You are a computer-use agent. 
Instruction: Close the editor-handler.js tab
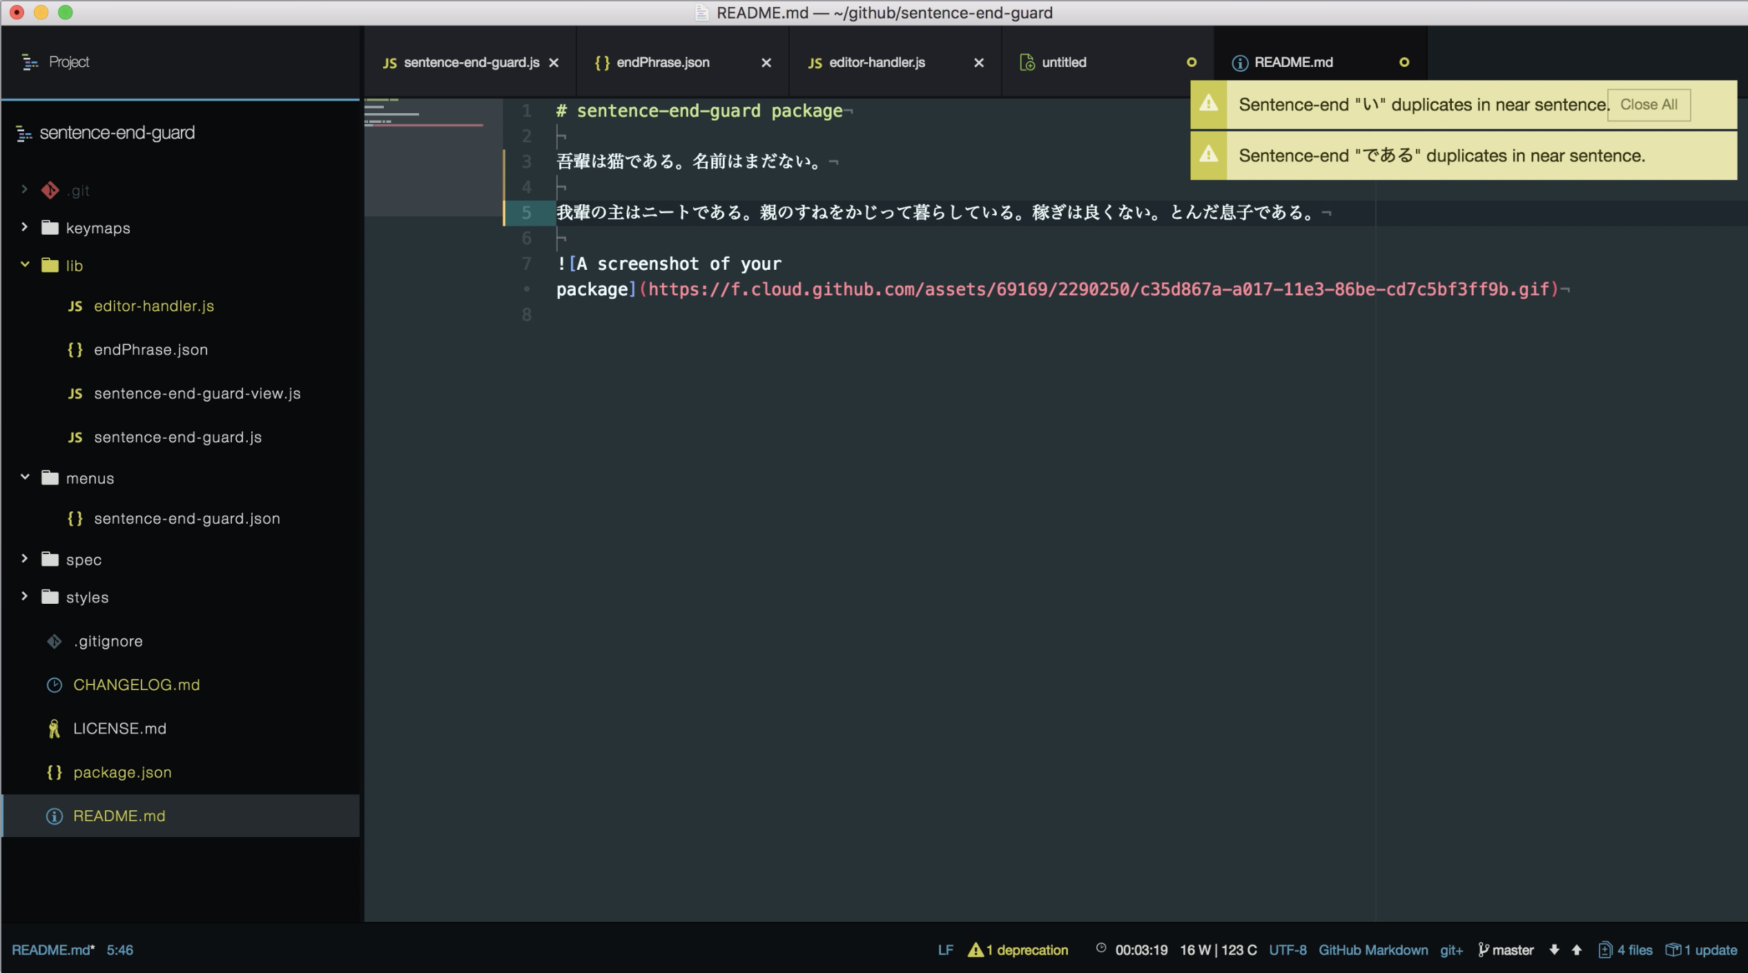[979, 63]
